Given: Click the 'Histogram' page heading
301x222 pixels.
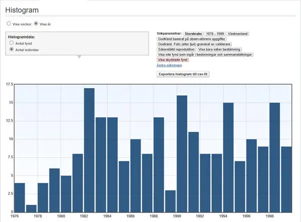Looking at the screenshot, I should tap(22, 10).
